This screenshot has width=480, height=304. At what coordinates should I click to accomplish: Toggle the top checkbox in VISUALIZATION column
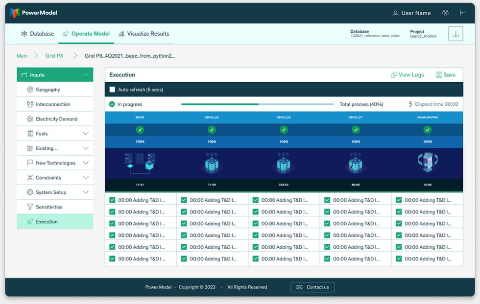(399, 200)
